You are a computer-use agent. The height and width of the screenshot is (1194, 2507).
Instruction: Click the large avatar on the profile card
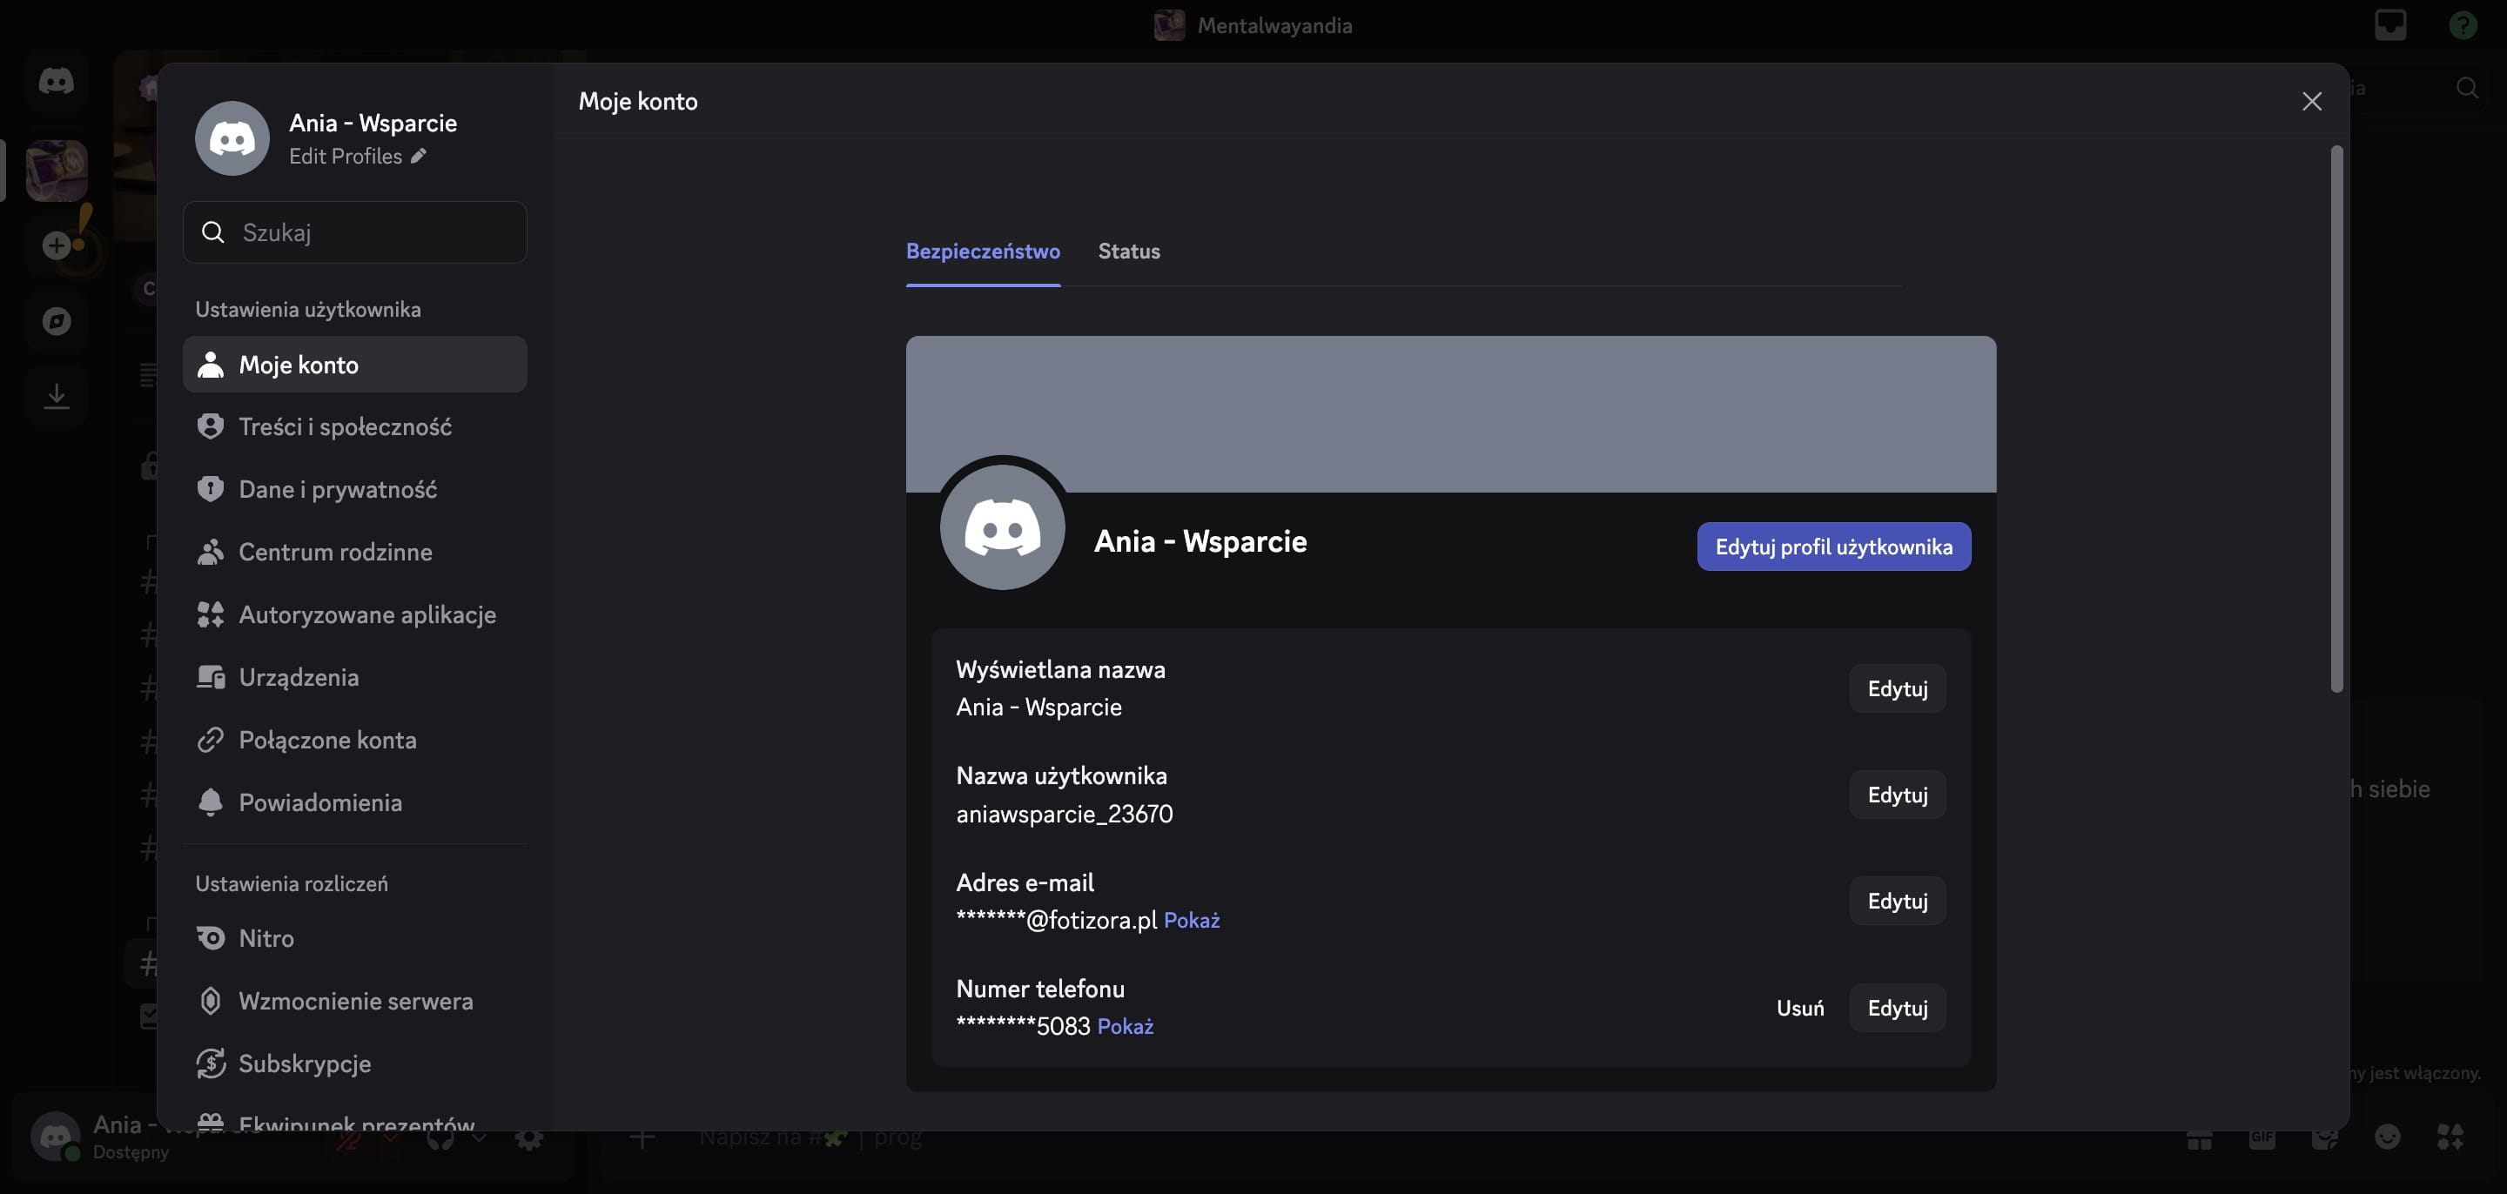click(x=1003, y=527)
